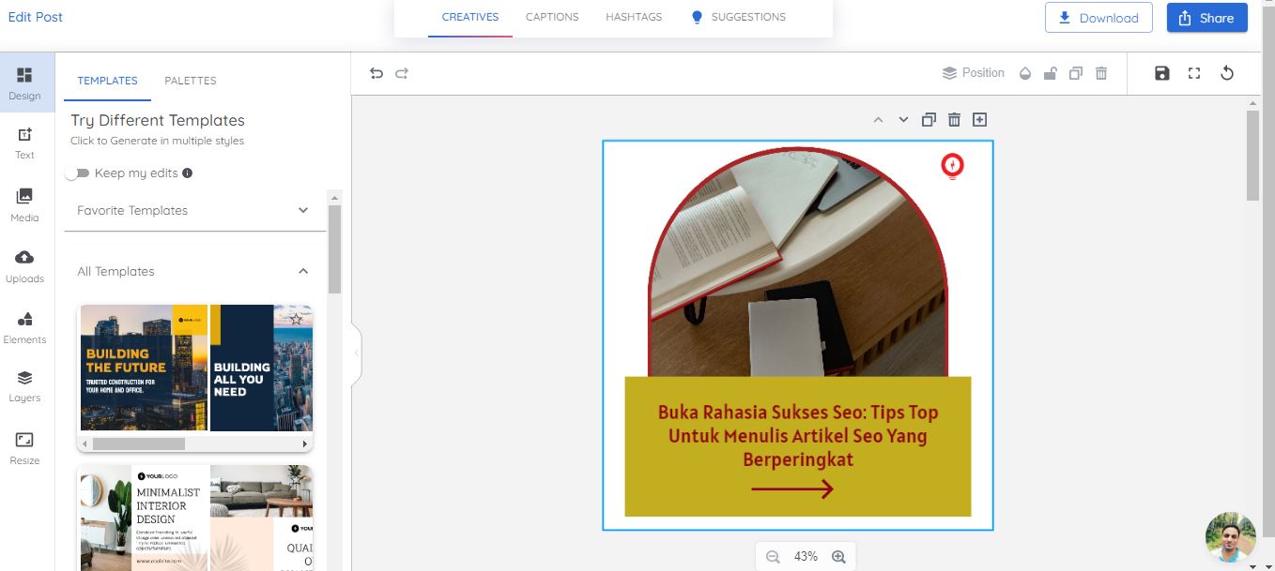Screen dimensions: 1275x571
Task: Adjust opacity with the droplet icon
Action: click(1025, 73)
